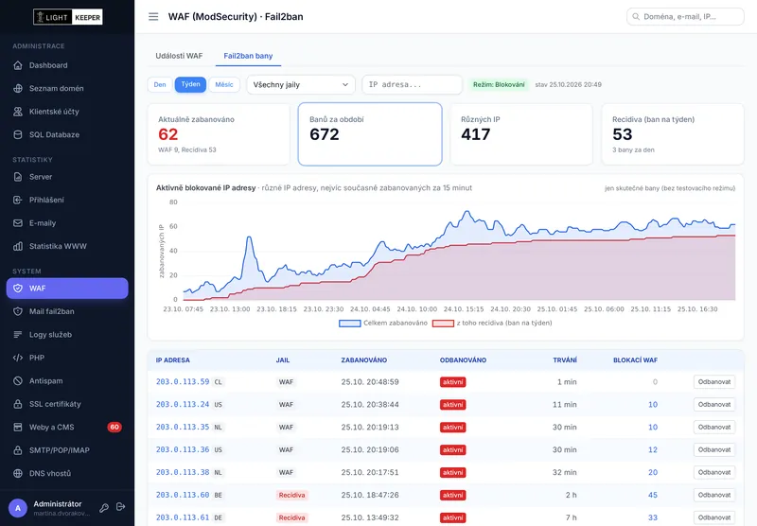The width and height of the screenshot is (757, 526).
Task: Click the Recidiva (ban na týden) card
Action: coord(673,134)
